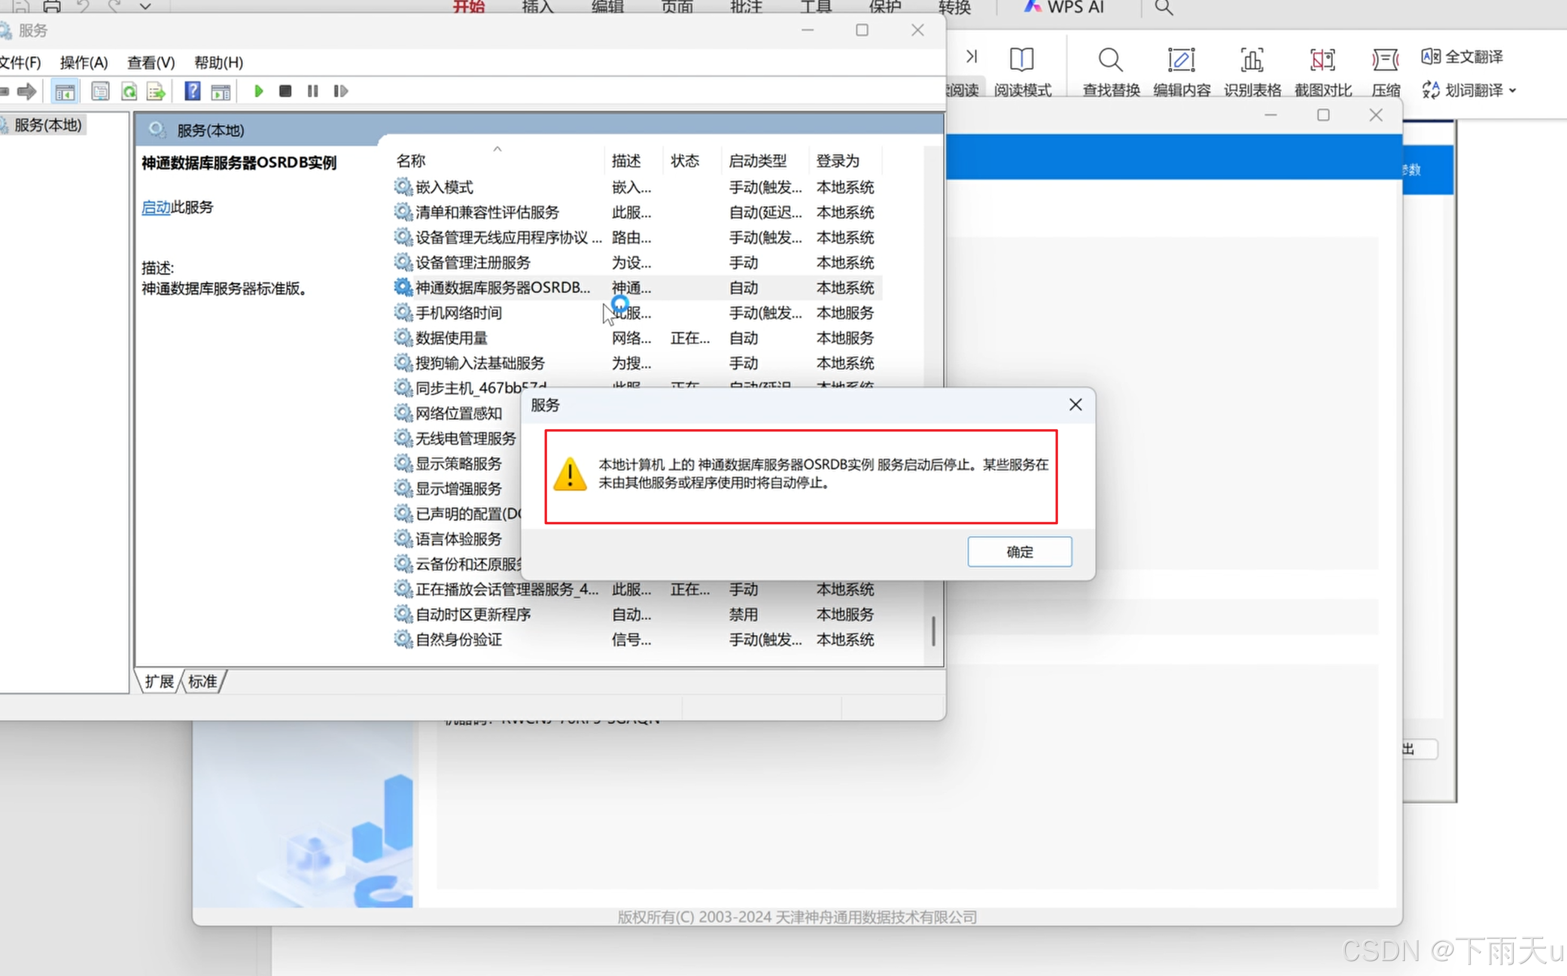Select the 搜狗输入法基础服务 service row
The height and width of the screenshot is (976, 1567).
480,363
